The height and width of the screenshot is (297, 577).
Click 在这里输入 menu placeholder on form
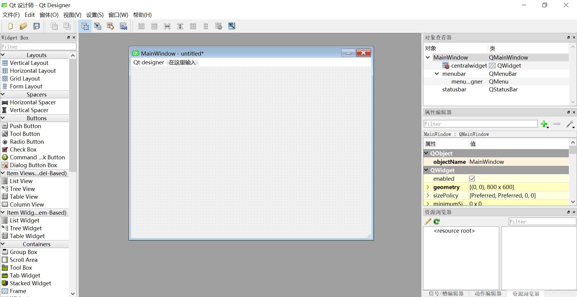[182, 63]
